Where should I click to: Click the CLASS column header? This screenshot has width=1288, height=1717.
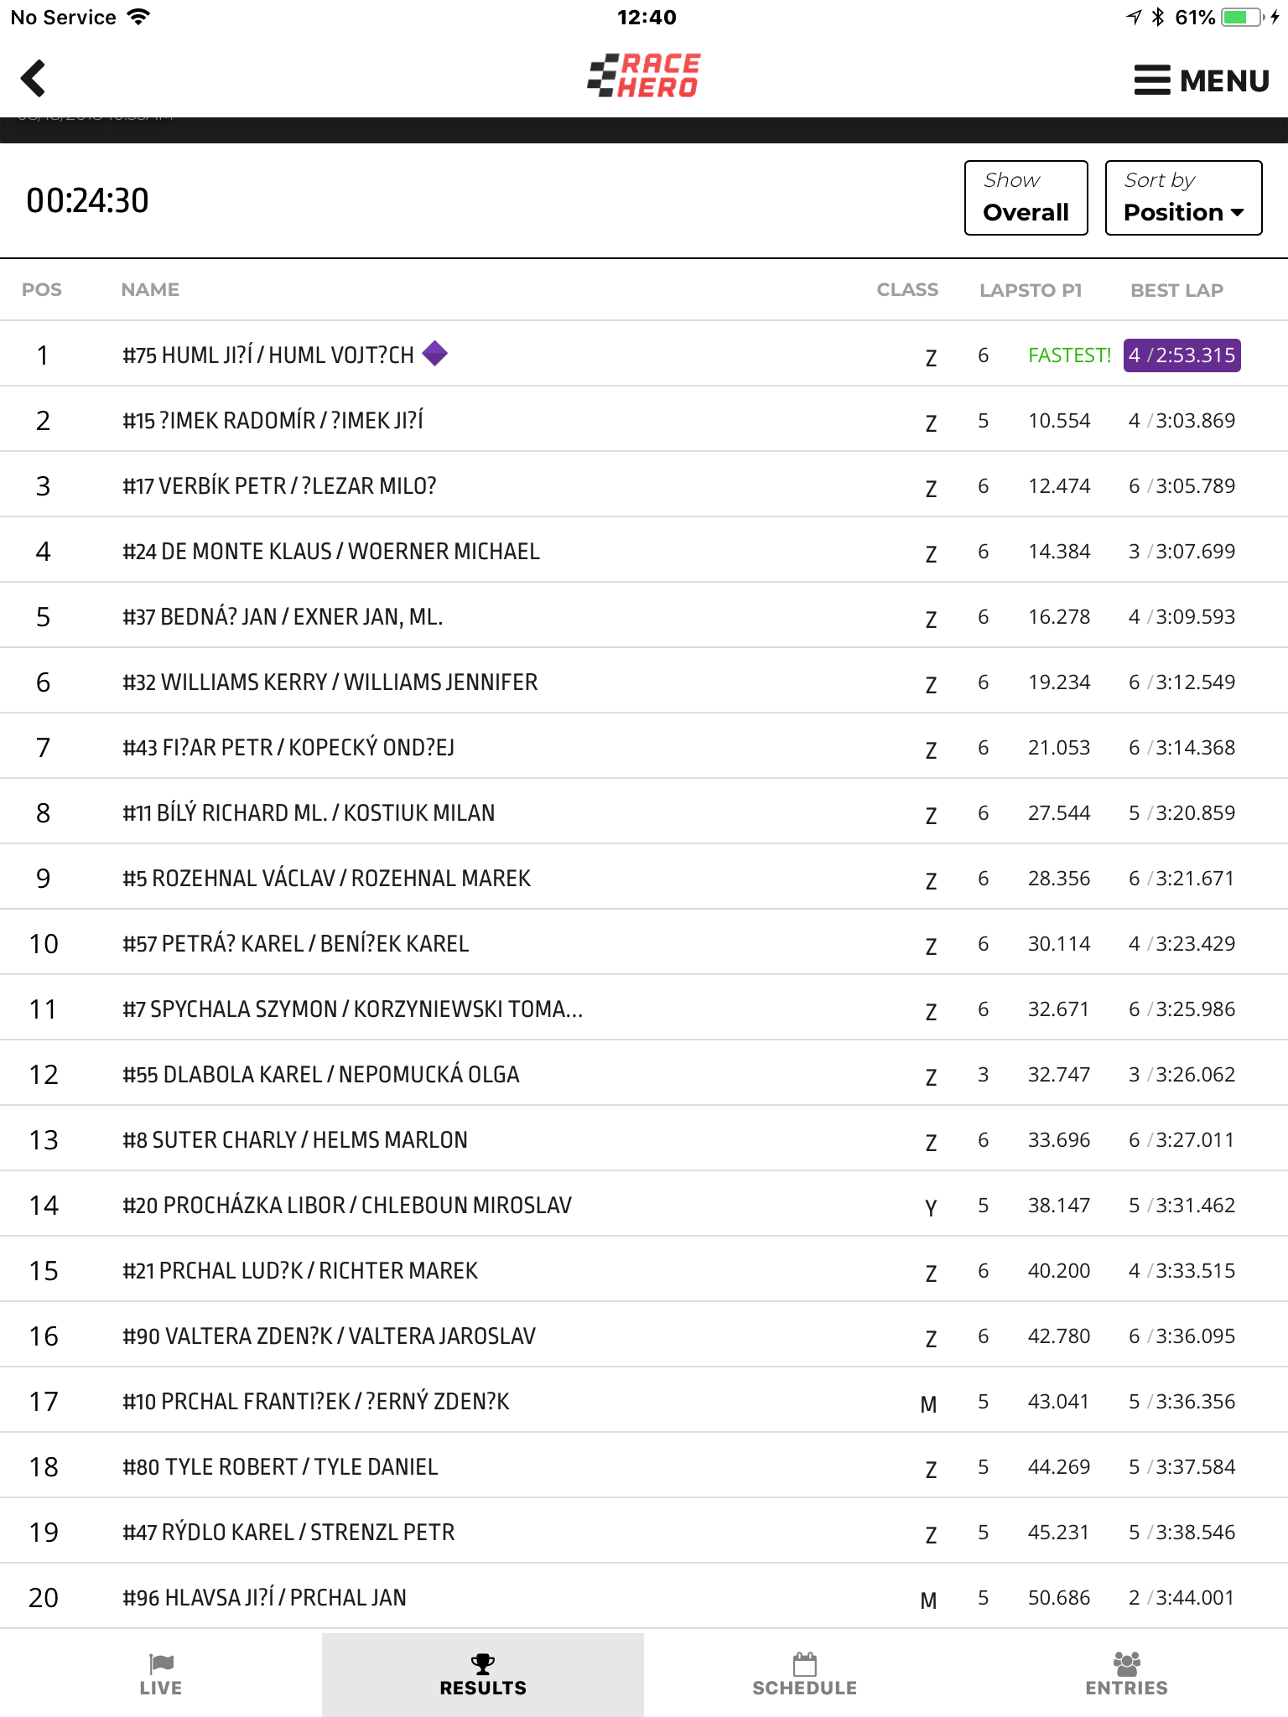[x=907, y=290]
